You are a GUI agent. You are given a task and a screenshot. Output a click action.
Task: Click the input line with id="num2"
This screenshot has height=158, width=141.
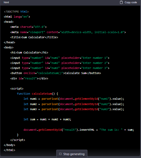coord(60,63)
